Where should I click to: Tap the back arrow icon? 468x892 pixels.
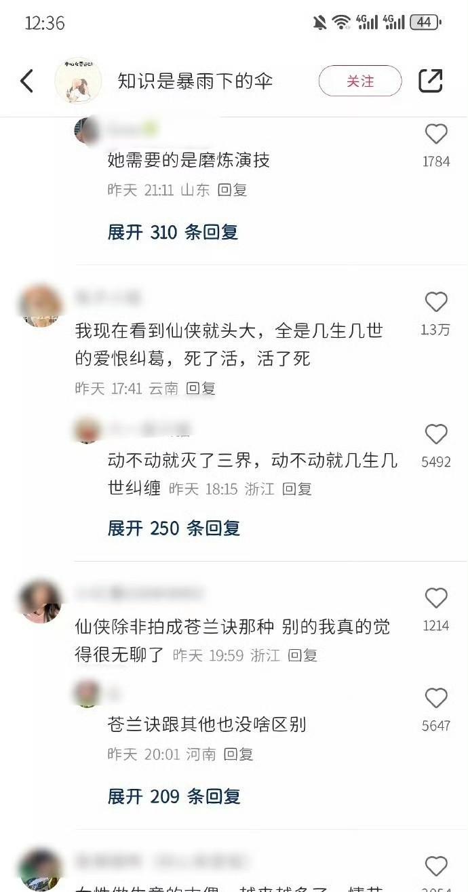(26, 81)
